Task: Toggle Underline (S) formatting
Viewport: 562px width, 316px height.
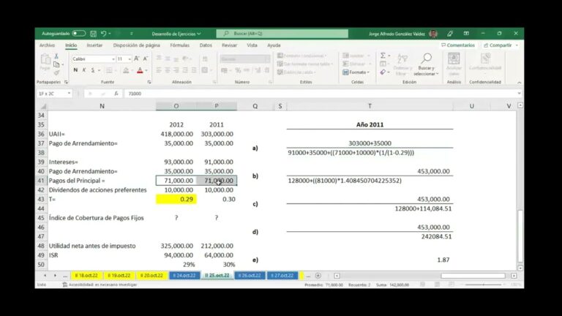Action: click(93, 70)
